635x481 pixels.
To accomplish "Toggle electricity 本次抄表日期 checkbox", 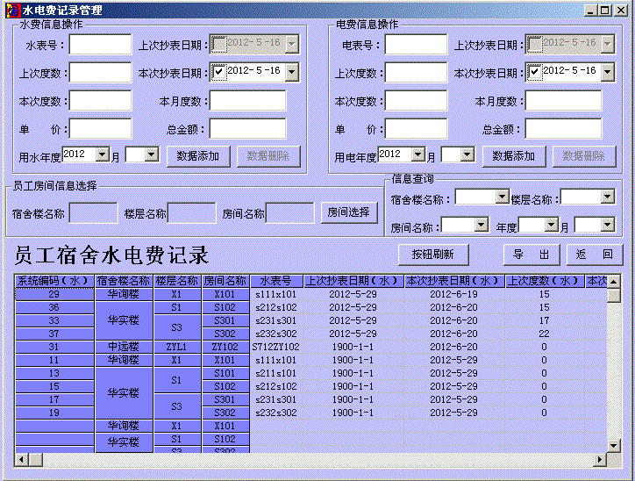I will tap(535, 72).
